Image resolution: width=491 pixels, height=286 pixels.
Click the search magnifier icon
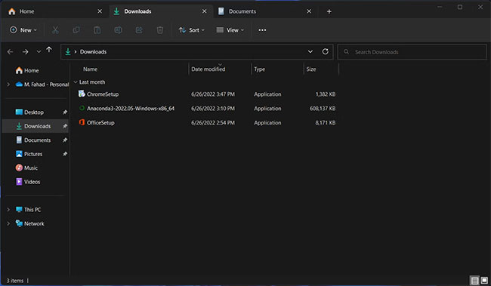pyautogui.click(x=346, y=51)
